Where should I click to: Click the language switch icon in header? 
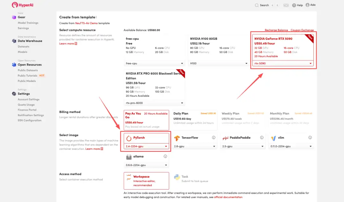[x=286, y=5]
